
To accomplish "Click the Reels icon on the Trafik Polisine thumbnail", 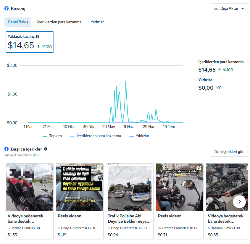I will click(x=149, y=168).
